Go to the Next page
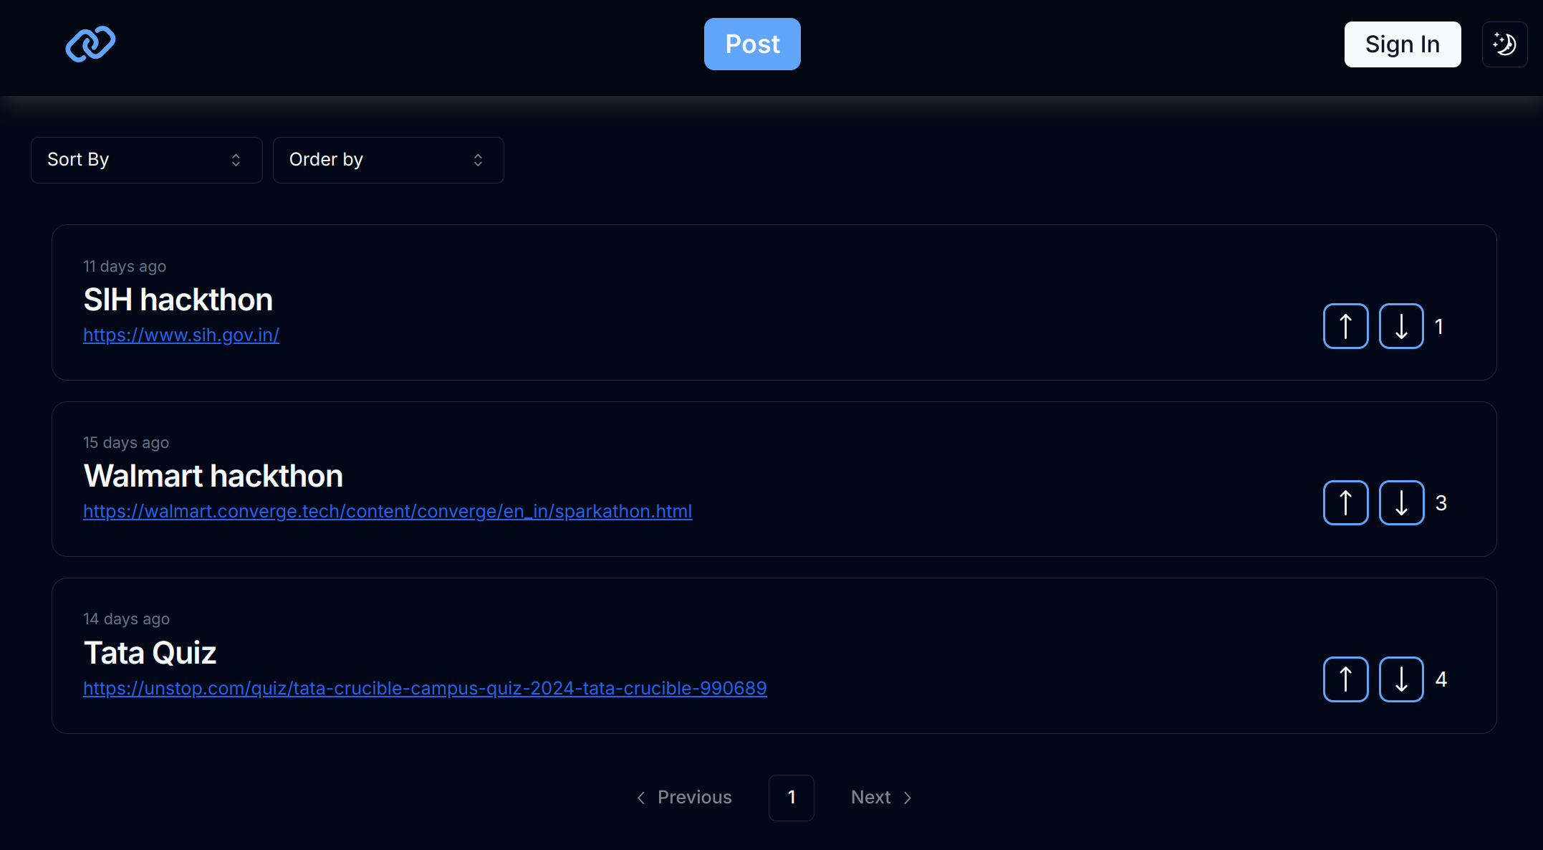Screen dimensions: 1543x850 click(881, 798)
